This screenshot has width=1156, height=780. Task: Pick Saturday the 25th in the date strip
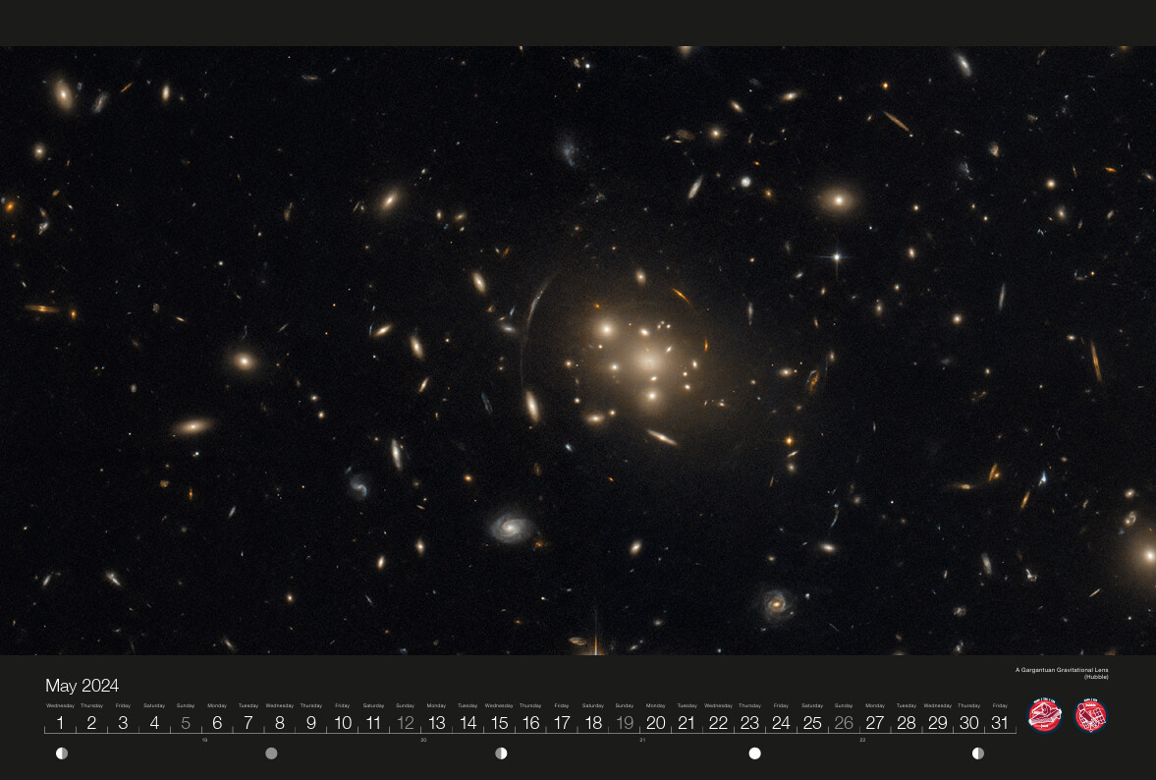click(812, 723)
